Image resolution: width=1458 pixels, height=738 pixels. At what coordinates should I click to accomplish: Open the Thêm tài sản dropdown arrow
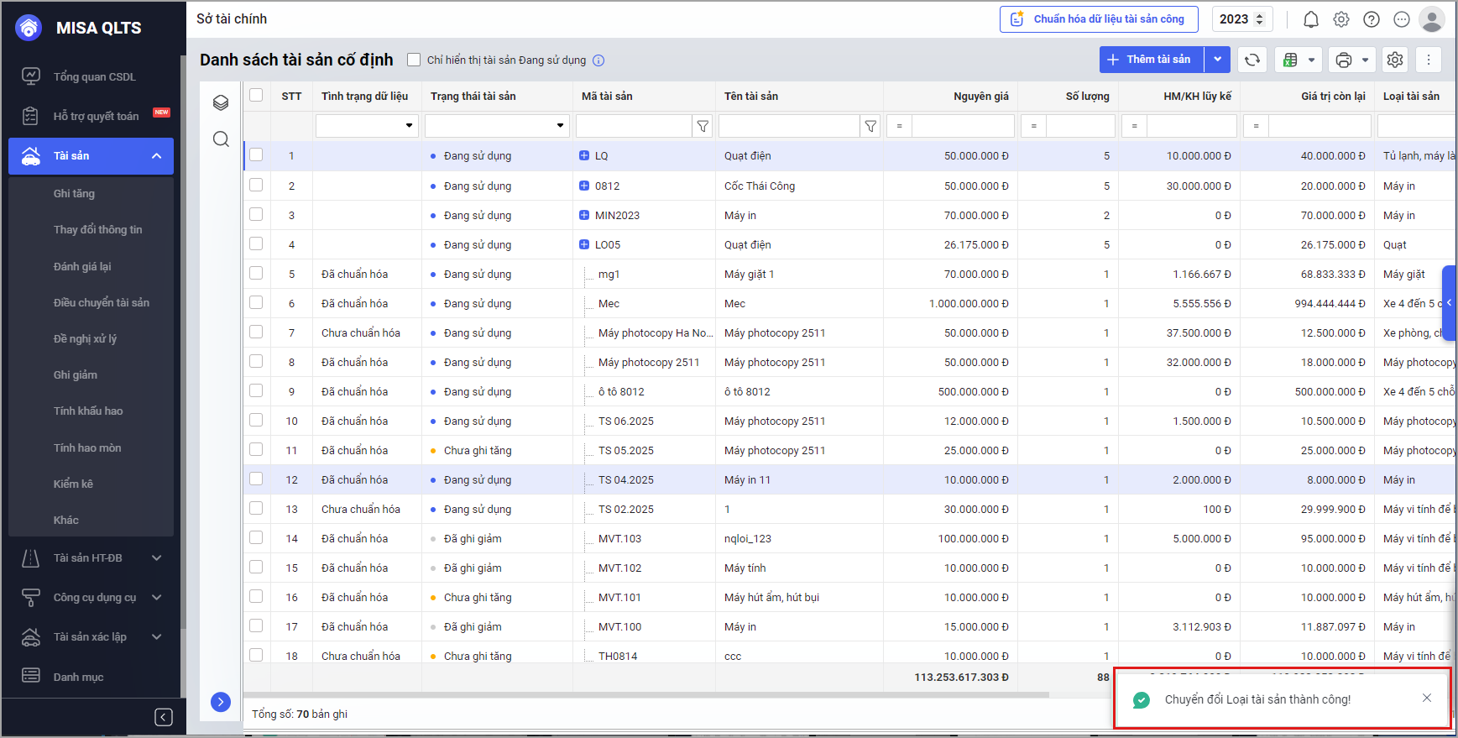pyautogui.click(x=1217, y=60)
